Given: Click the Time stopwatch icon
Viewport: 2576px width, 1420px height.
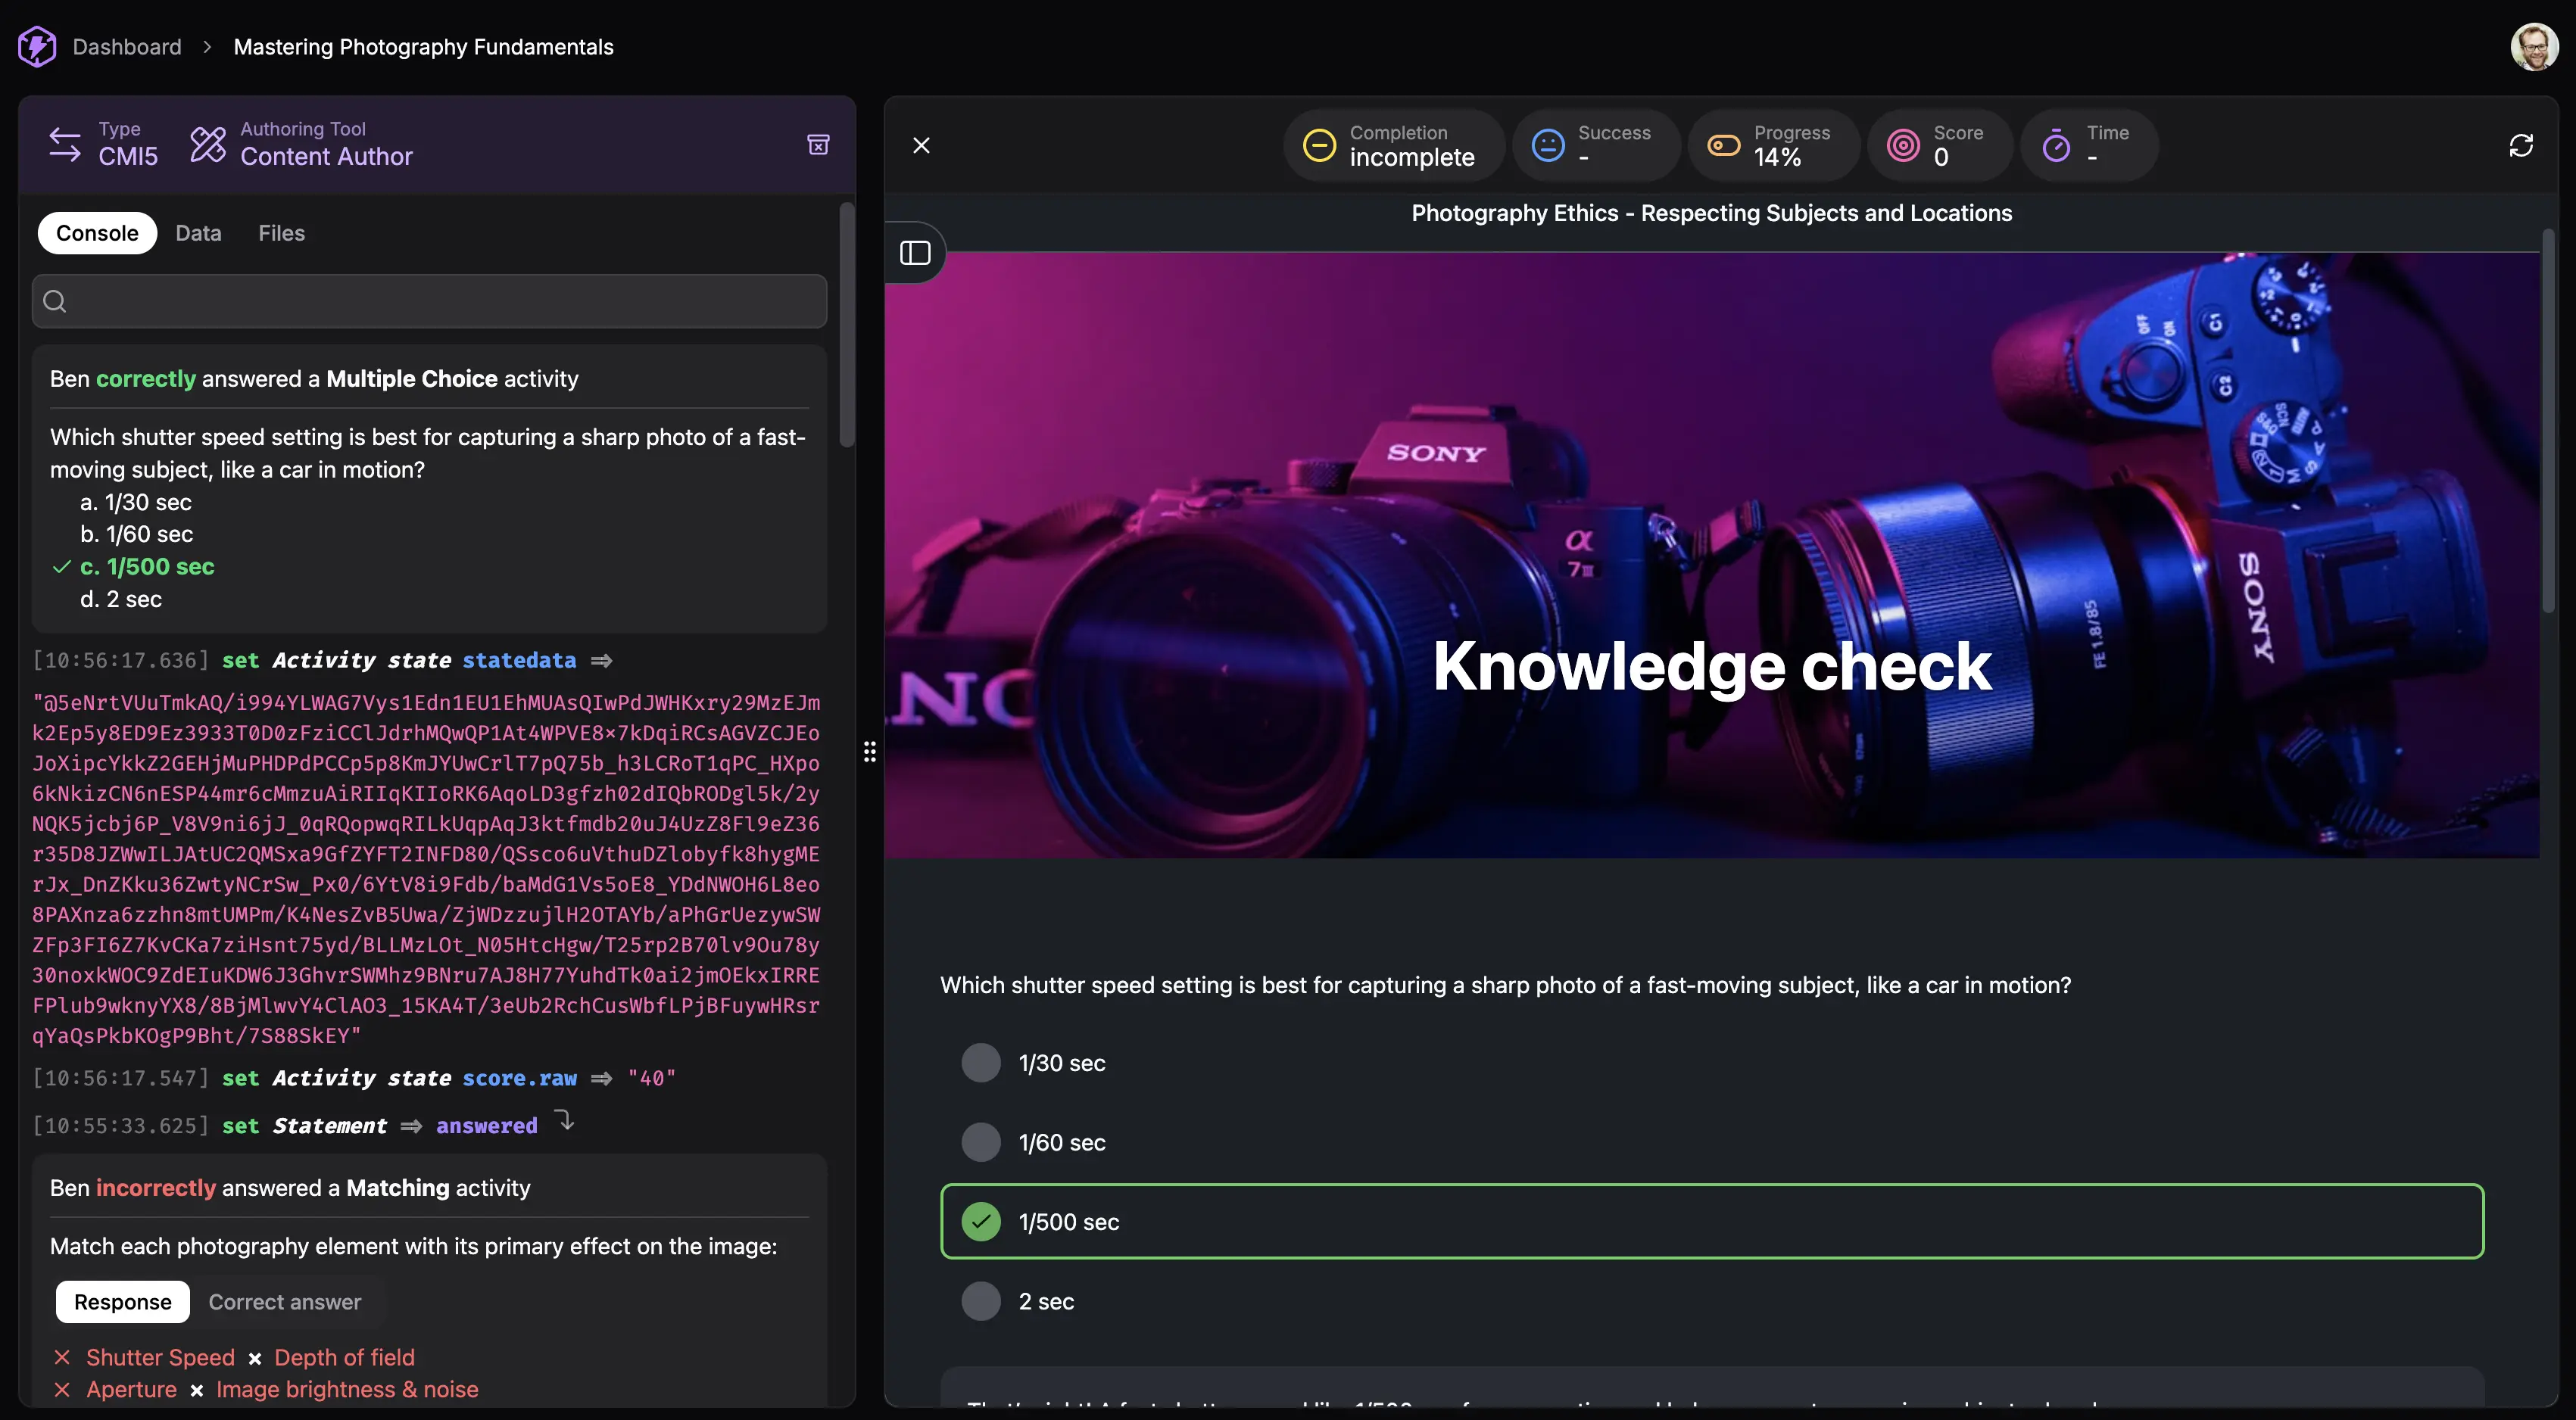Looking at the screenshot, I should 2056,146.
